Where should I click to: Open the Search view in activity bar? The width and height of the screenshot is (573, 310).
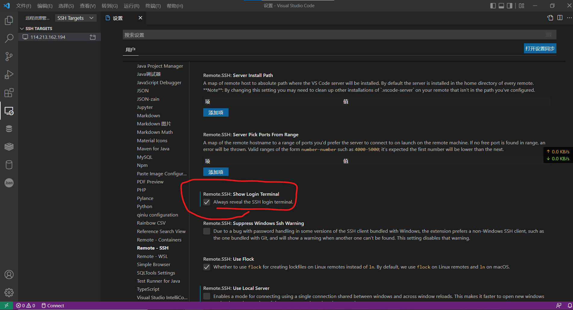pyautogui.click(x=9, y=38)
